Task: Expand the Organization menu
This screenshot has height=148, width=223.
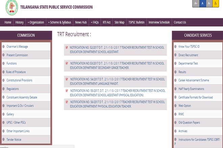Action: pos(36,22)
